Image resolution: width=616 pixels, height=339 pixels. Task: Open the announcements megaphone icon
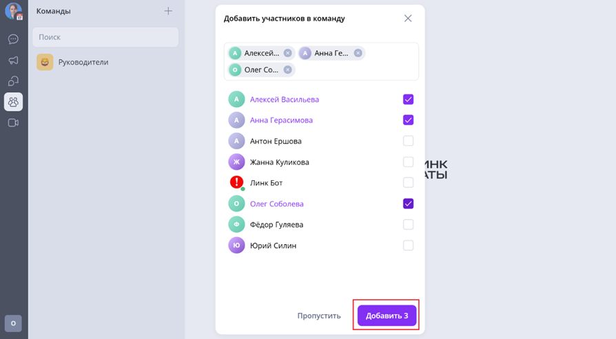(13, 60)
